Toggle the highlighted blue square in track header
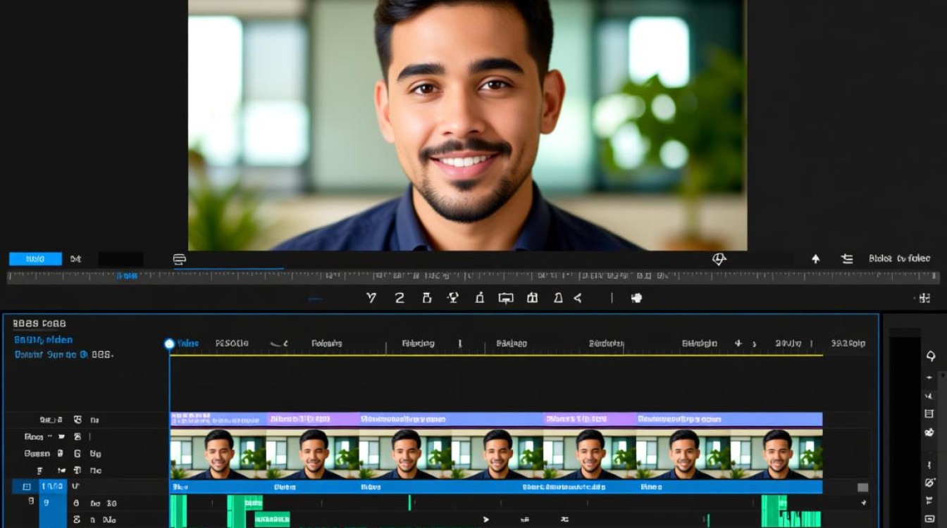Viewport: 947px width, 528px height. (26, 486)
